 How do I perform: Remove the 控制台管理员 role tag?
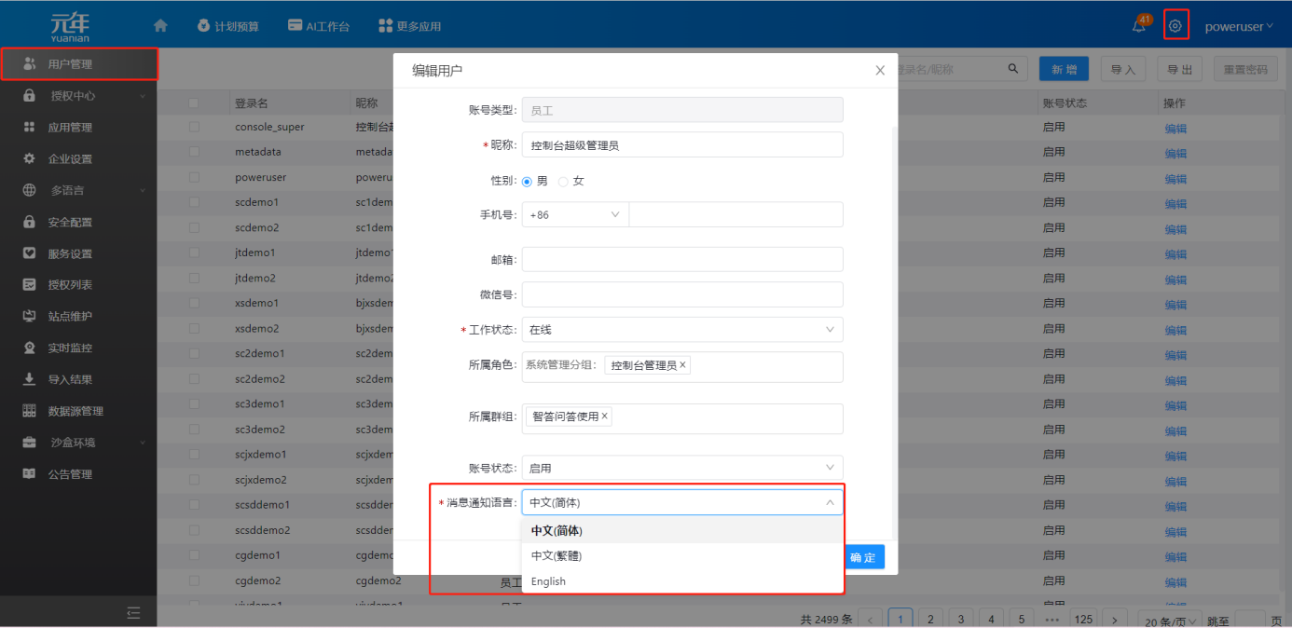[x=682, y=365]
